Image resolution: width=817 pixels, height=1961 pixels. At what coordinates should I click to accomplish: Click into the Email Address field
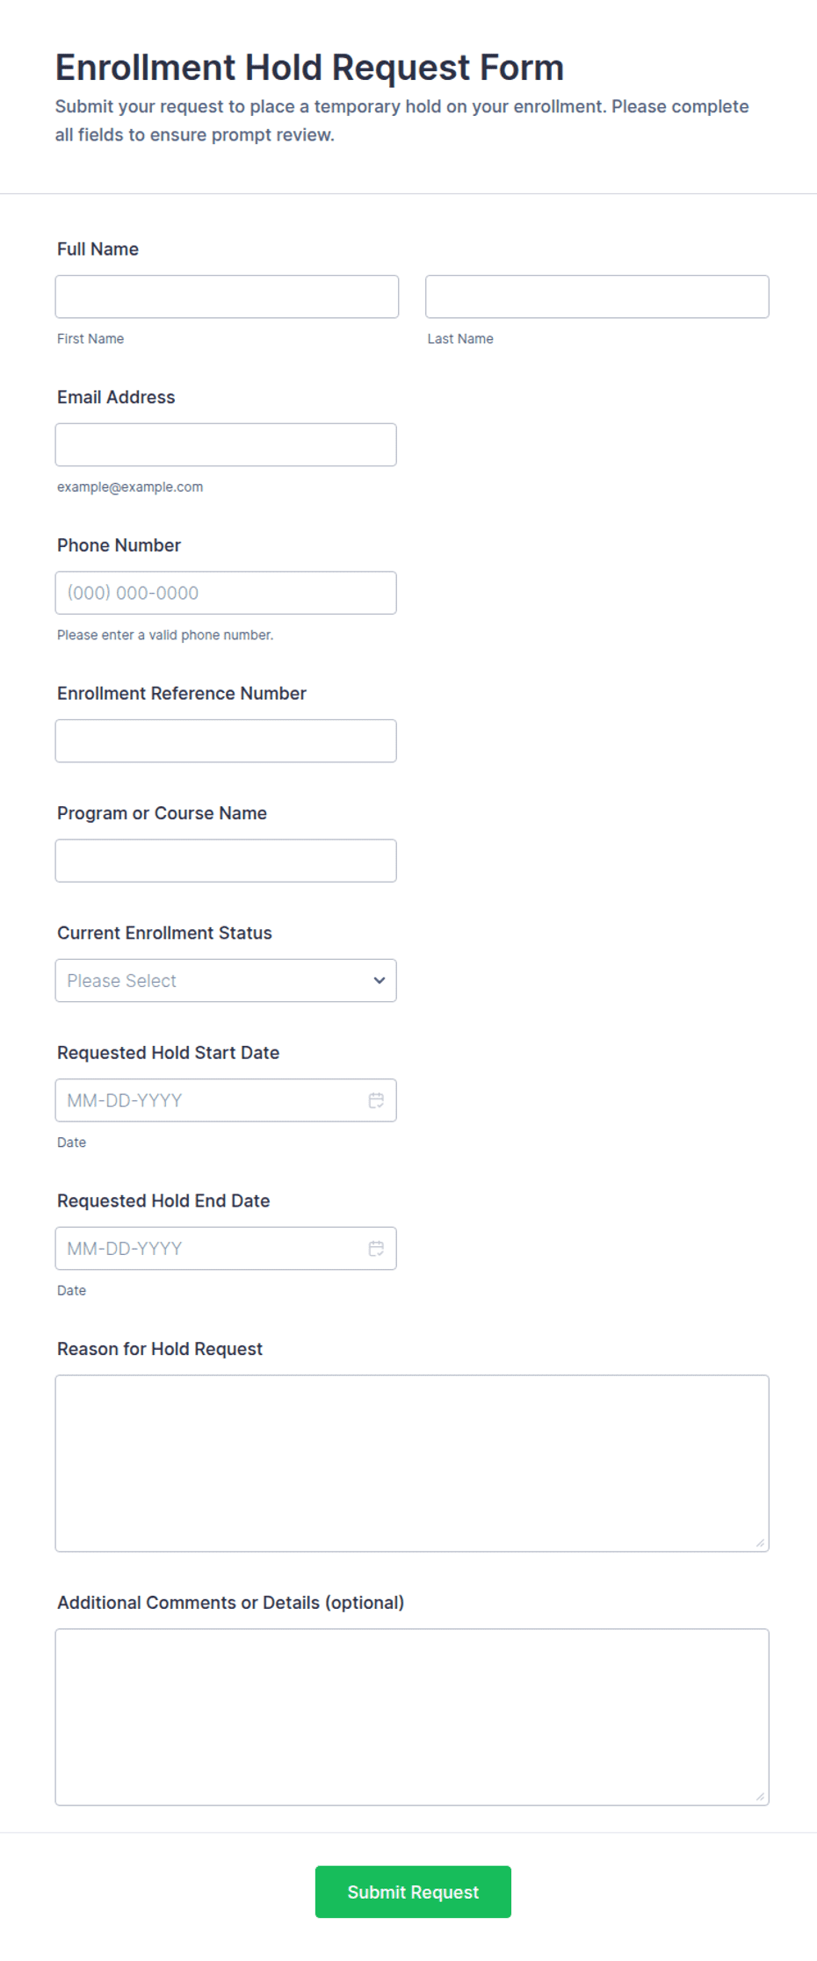click(226, 445)
